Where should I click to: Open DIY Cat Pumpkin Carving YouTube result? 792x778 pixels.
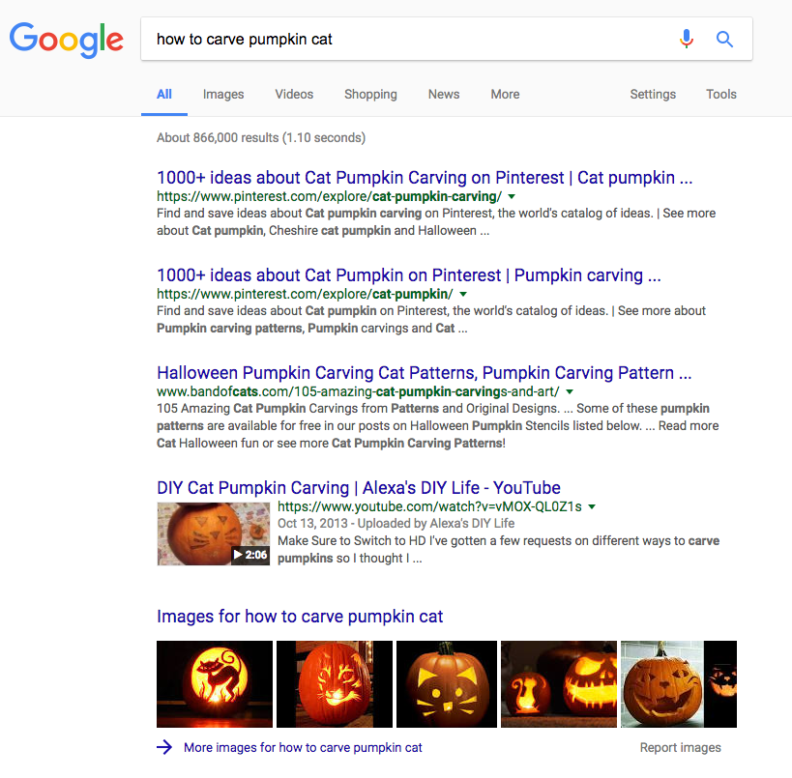pyautogui.click(x=359, y=488)
